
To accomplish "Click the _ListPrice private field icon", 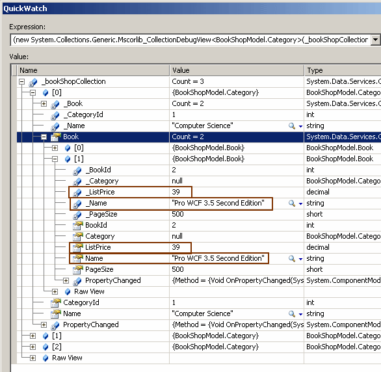I will [77, 193].
